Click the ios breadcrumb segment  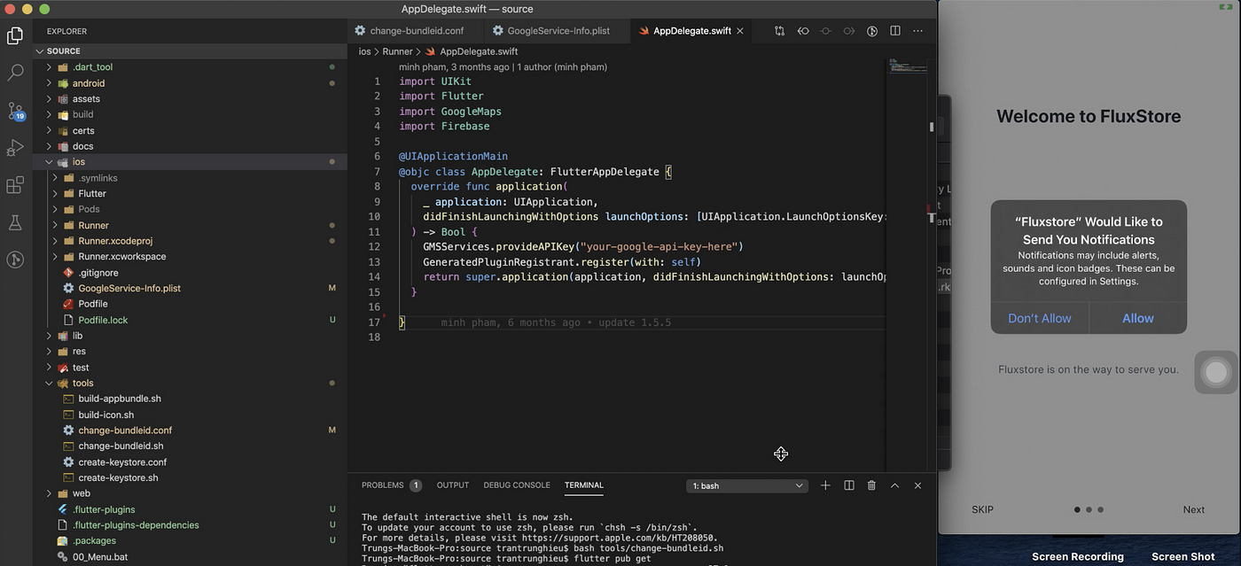(364, 51)
